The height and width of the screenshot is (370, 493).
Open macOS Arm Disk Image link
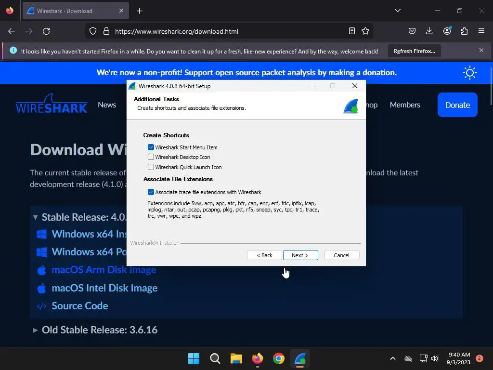(x=104, y=270)
